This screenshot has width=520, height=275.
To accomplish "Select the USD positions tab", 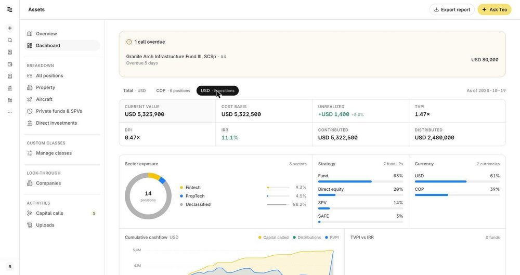I will point(217,90).
